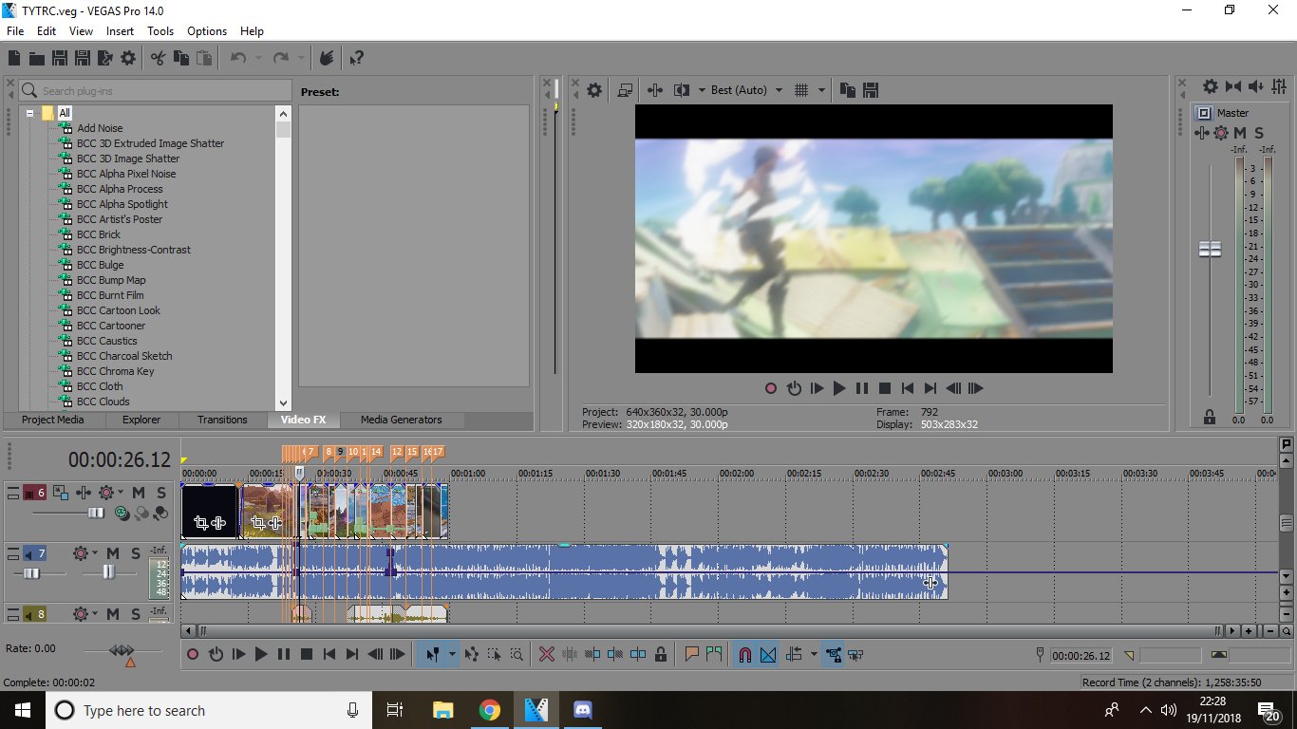The height and width of the screenshot is (729, 1297).
Task: Click Dim Output speaker icon
Action: (x=1256, y=86)
